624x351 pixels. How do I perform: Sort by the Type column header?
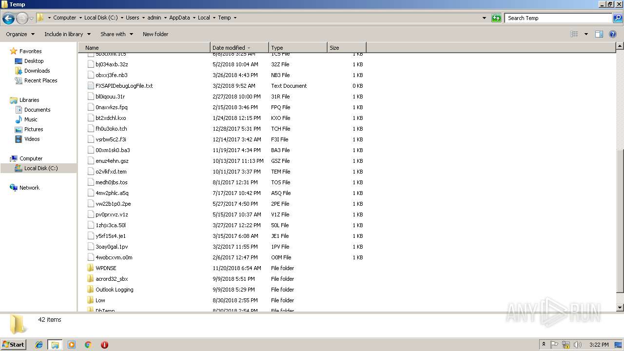point(298,48)
